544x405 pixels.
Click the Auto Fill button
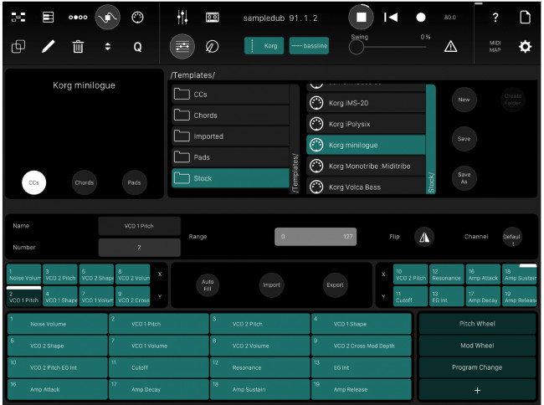click(x=208, y=285)
